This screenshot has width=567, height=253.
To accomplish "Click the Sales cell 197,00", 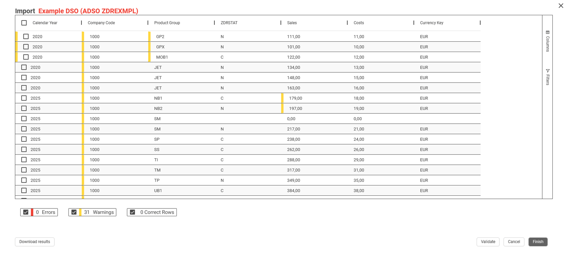I will coord(314,108).
